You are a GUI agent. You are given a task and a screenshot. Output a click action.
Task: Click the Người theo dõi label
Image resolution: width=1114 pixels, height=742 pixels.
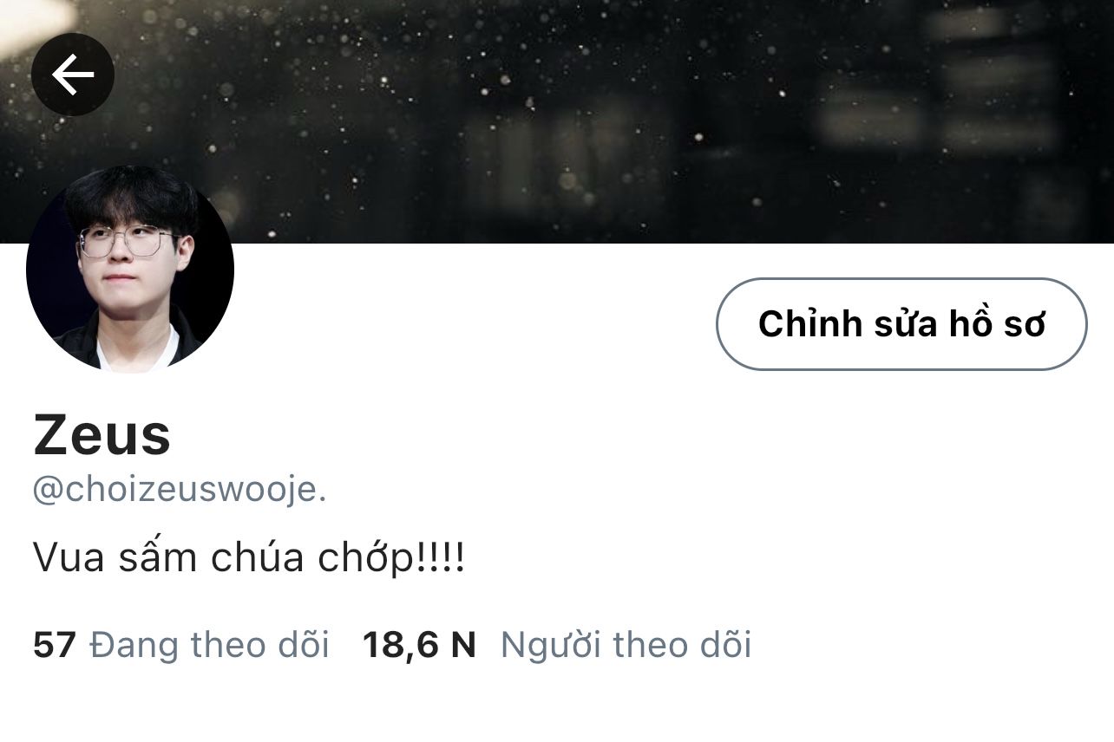click(626, 646)
